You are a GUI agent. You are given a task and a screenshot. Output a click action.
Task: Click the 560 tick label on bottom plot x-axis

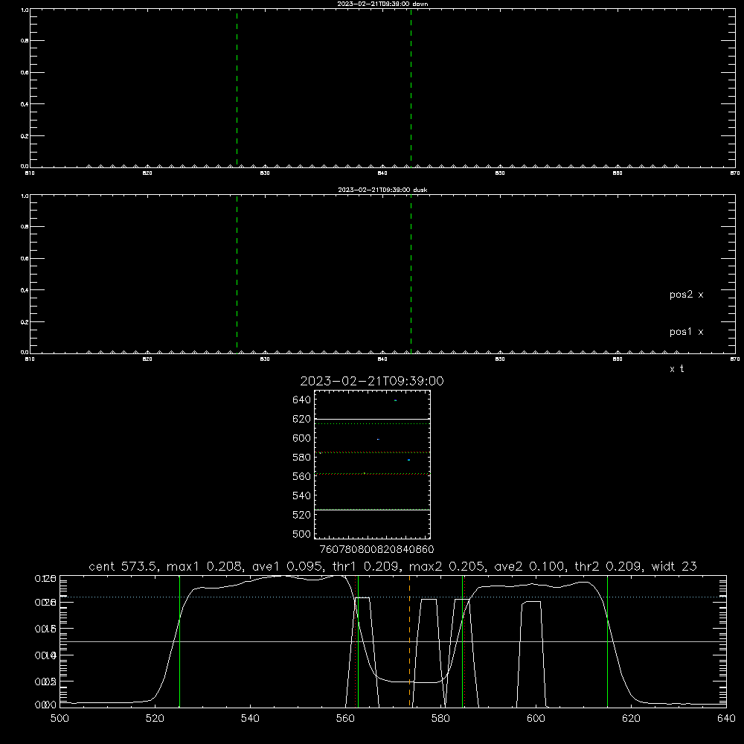click(345, 719)
